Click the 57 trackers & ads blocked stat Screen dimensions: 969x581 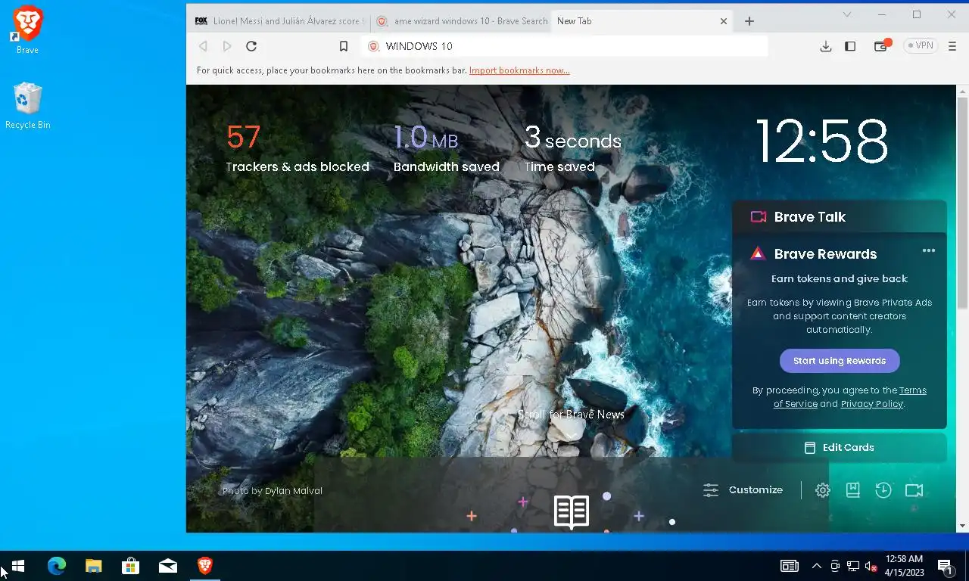click(x=298, y=148)
